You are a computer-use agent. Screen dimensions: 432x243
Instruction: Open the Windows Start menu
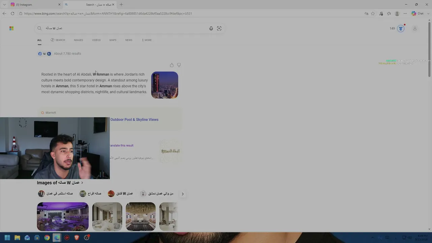pyautogui.click(x=7, y=238)
